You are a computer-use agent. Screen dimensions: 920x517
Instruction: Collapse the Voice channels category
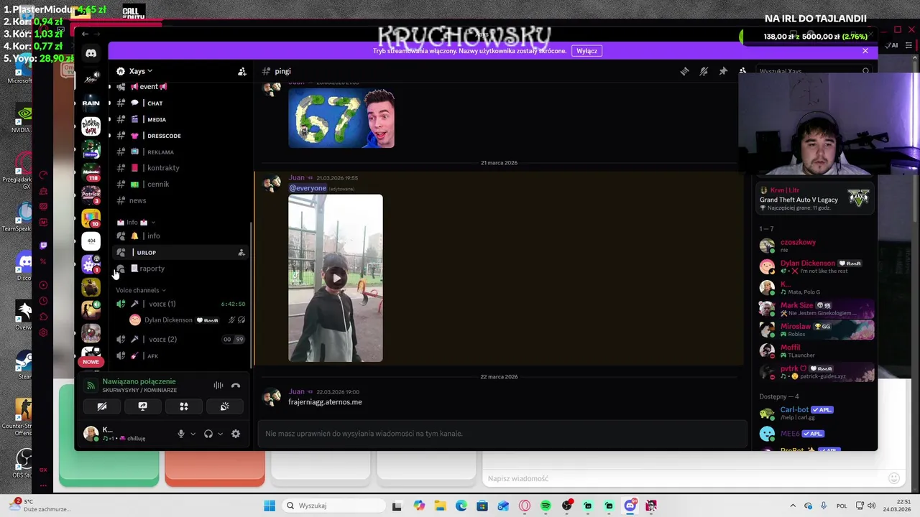[141, 290]
